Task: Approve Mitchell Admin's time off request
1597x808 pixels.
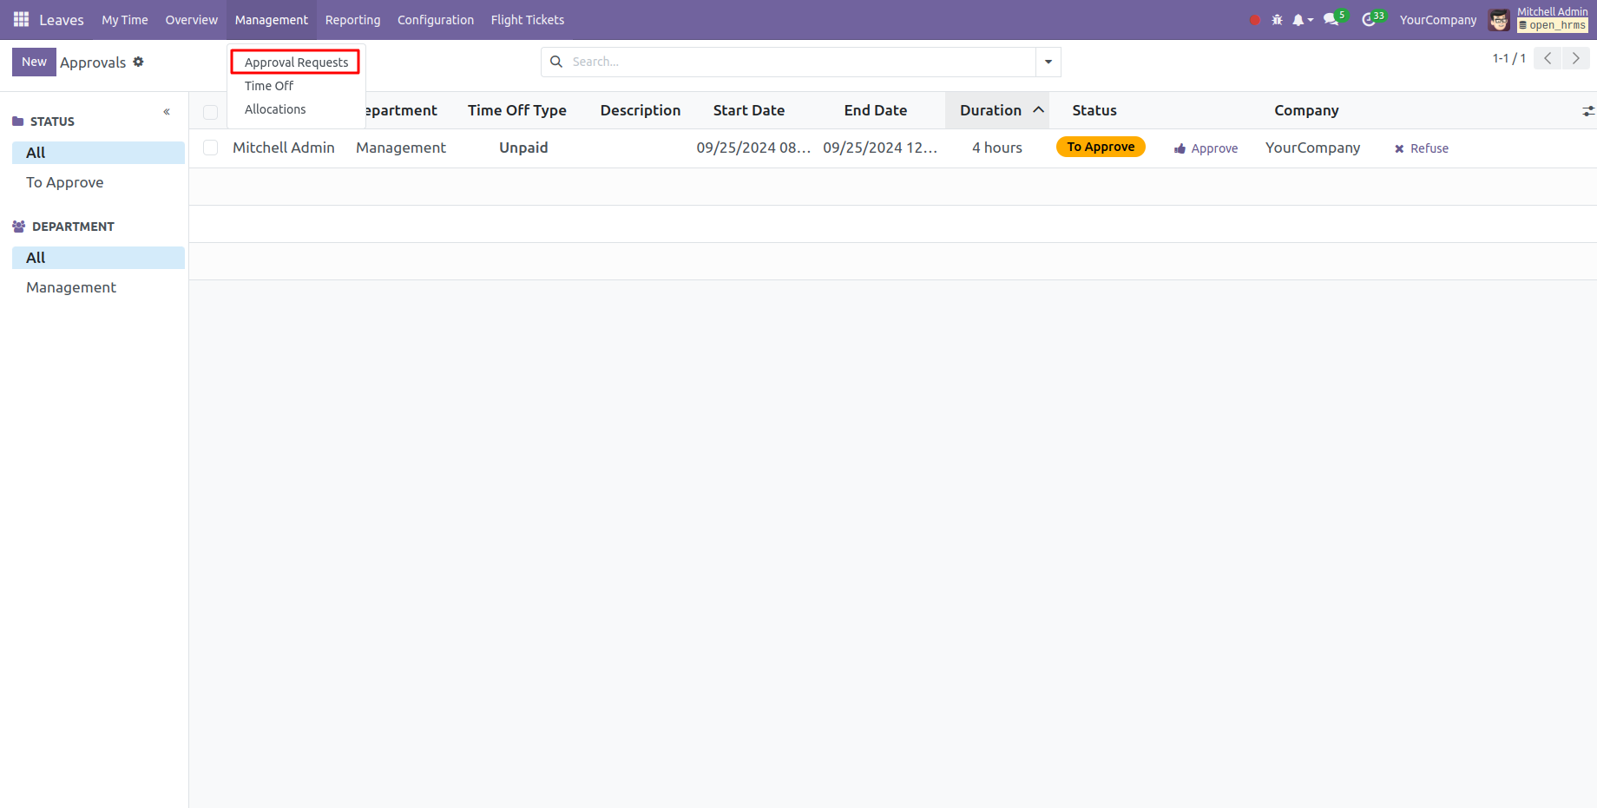Action: [x=1206, y=148]
